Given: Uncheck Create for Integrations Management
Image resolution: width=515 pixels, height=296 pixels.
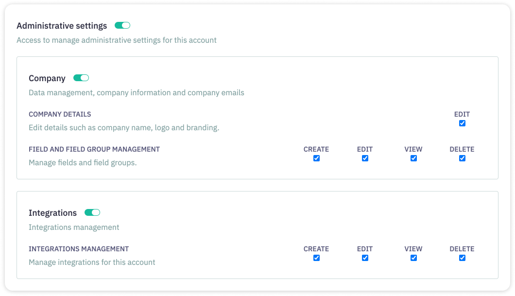Looking at the screenshot, I should pyautogui.click(x=316, y=258).
